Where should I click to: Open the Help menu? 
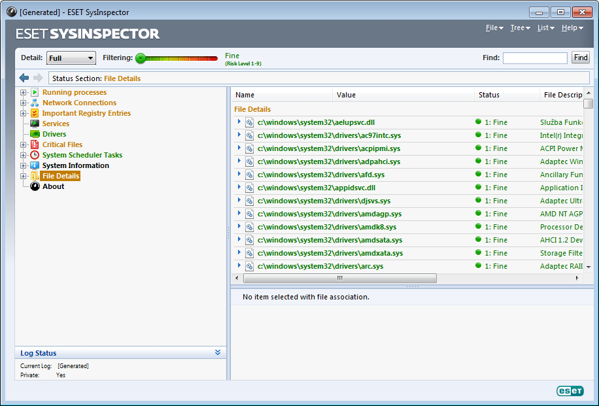tap(572, 28)
